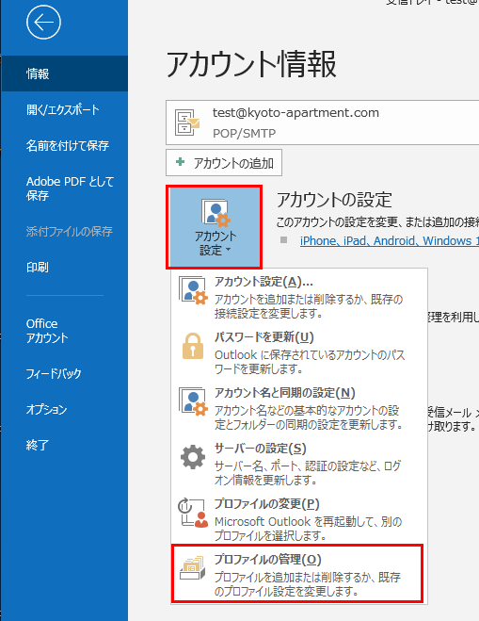Click the padlock password icon

tap(193, 346)
